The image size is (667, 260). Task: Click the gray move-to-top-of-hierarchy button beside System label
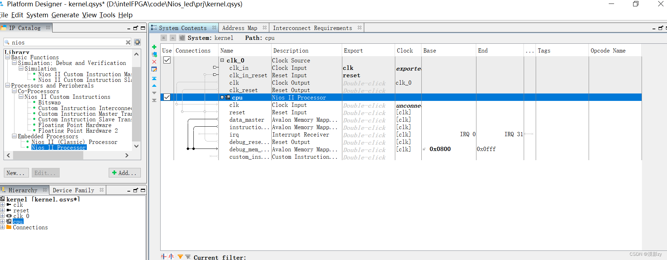(164, 38)
